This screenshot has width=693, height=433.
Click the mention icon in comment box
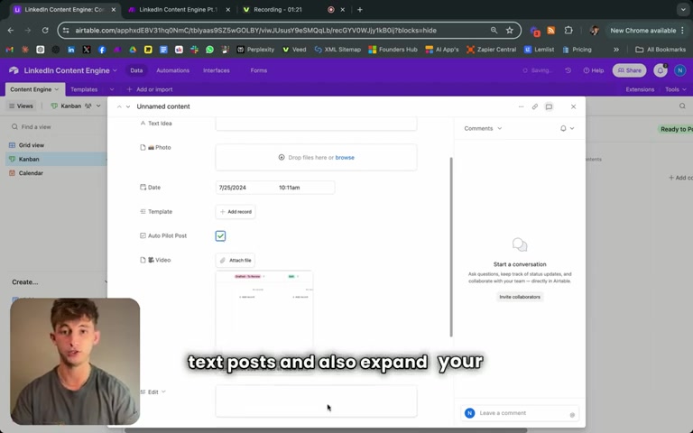click(x=572, y=414)
